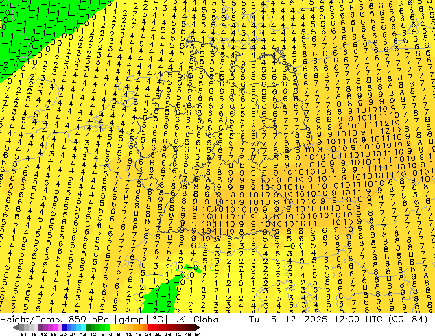Click the -54 label under the color scale
This screenshot has width=435, height=336.
[22, 335]
